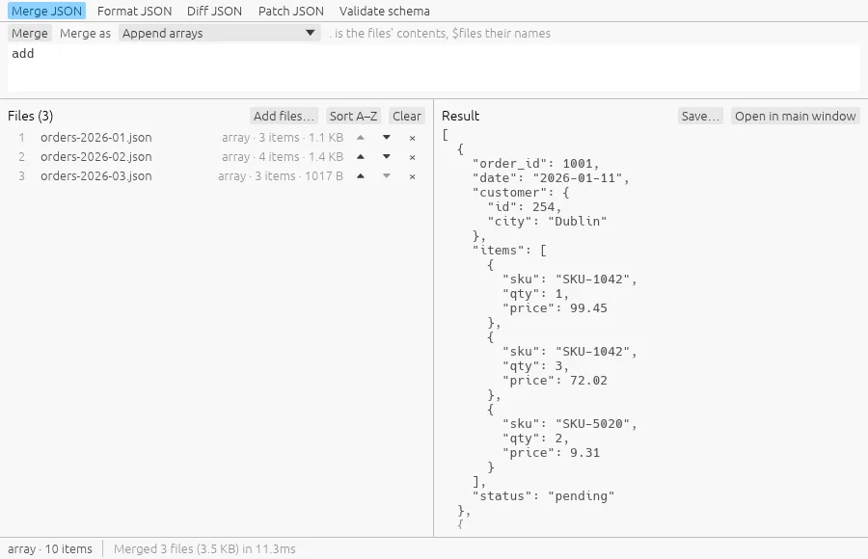The image size is (868, 559).
Task: Sort files A–Z
Action: coord(353,117)
